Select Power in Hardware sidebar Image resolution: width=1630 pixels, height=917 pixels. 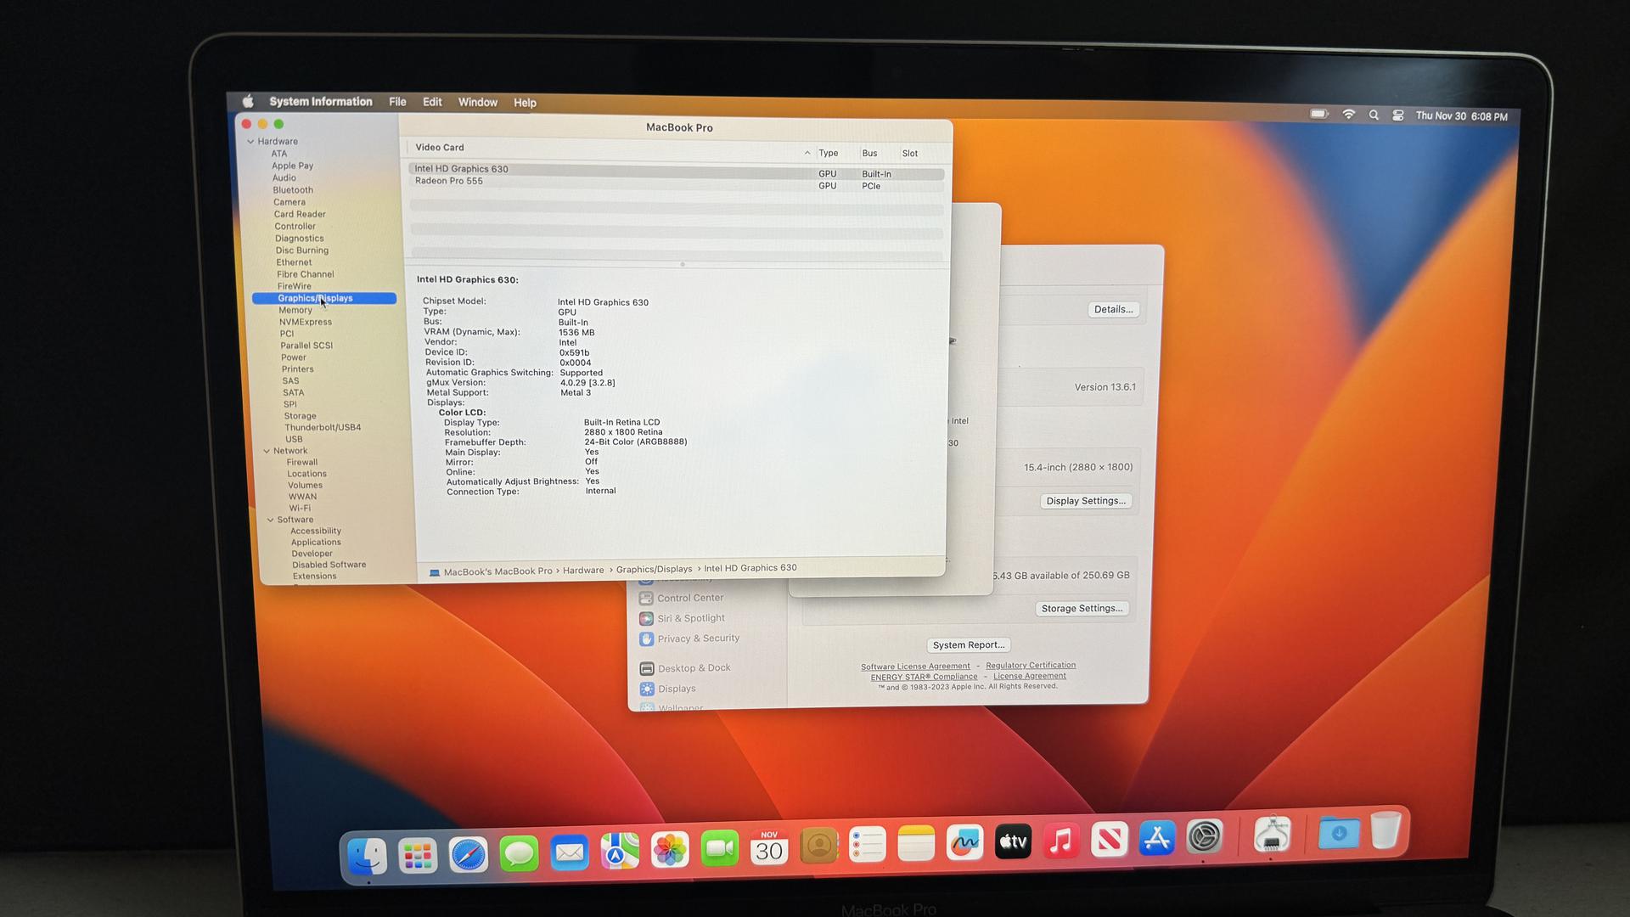(x=294, y=357)
